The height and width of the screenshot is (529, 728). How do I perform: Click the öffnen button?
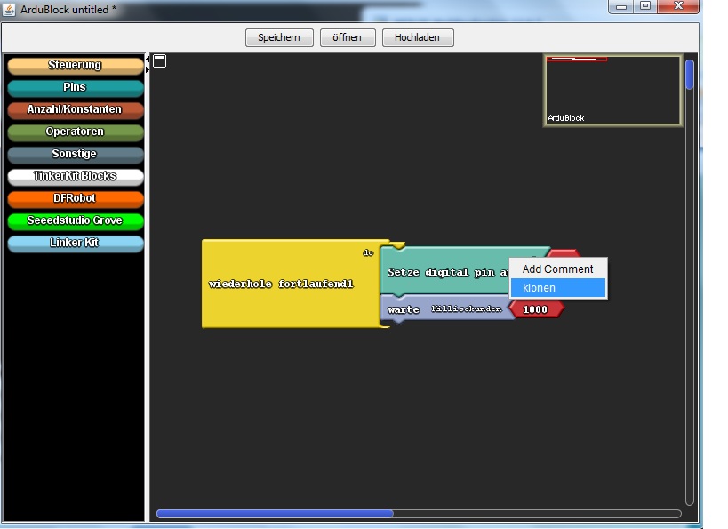pyautogui.click(x=347, y=37)
